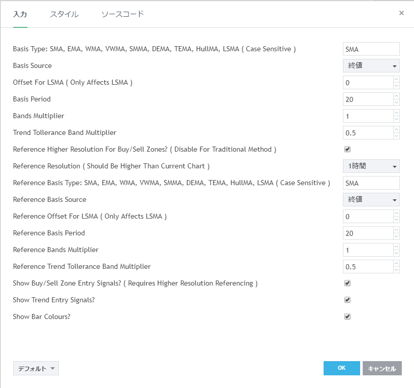Toggle Show Buy/Sell Zone Entry Signals checkbox
This screenshot has height=388, width=414.
(x=347, y=283)
